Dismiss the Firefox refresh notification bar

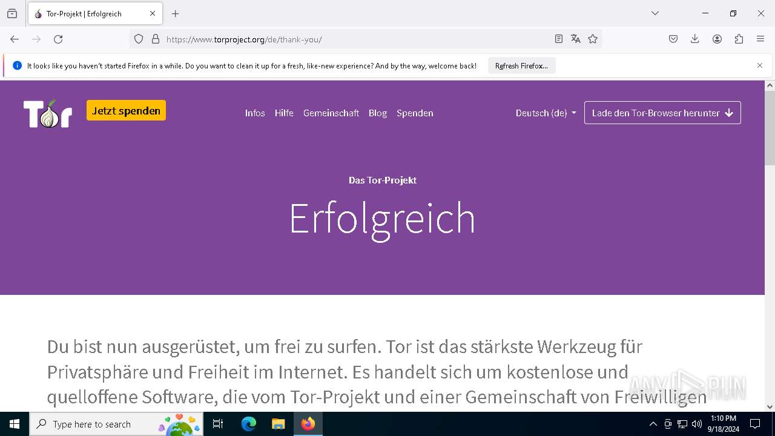coord(760,65)
